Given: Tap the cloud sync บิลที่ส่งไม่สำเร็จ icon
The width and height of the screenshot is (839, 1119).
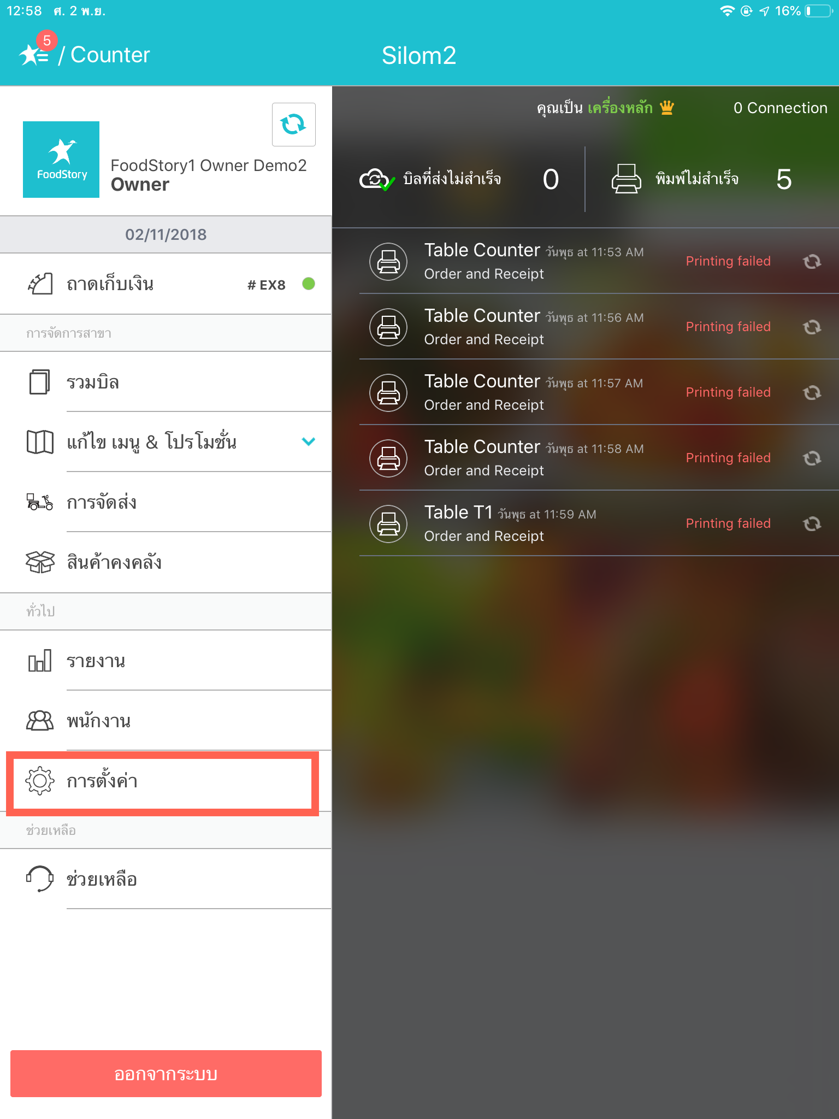Looking at the screenshot, I should (x=377, y=179).
